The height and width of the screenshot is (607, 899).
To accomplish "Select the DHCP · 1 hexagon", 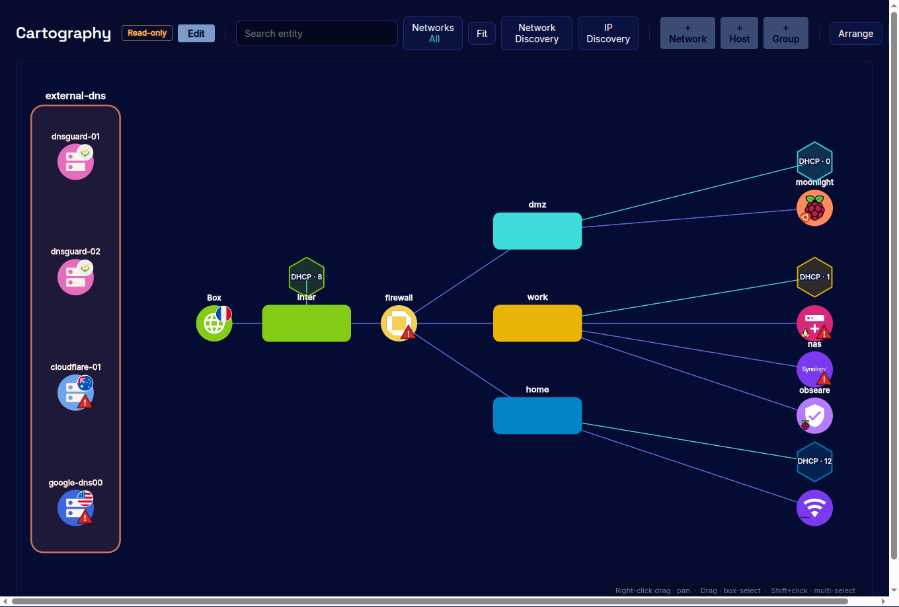I will (814, 277).
